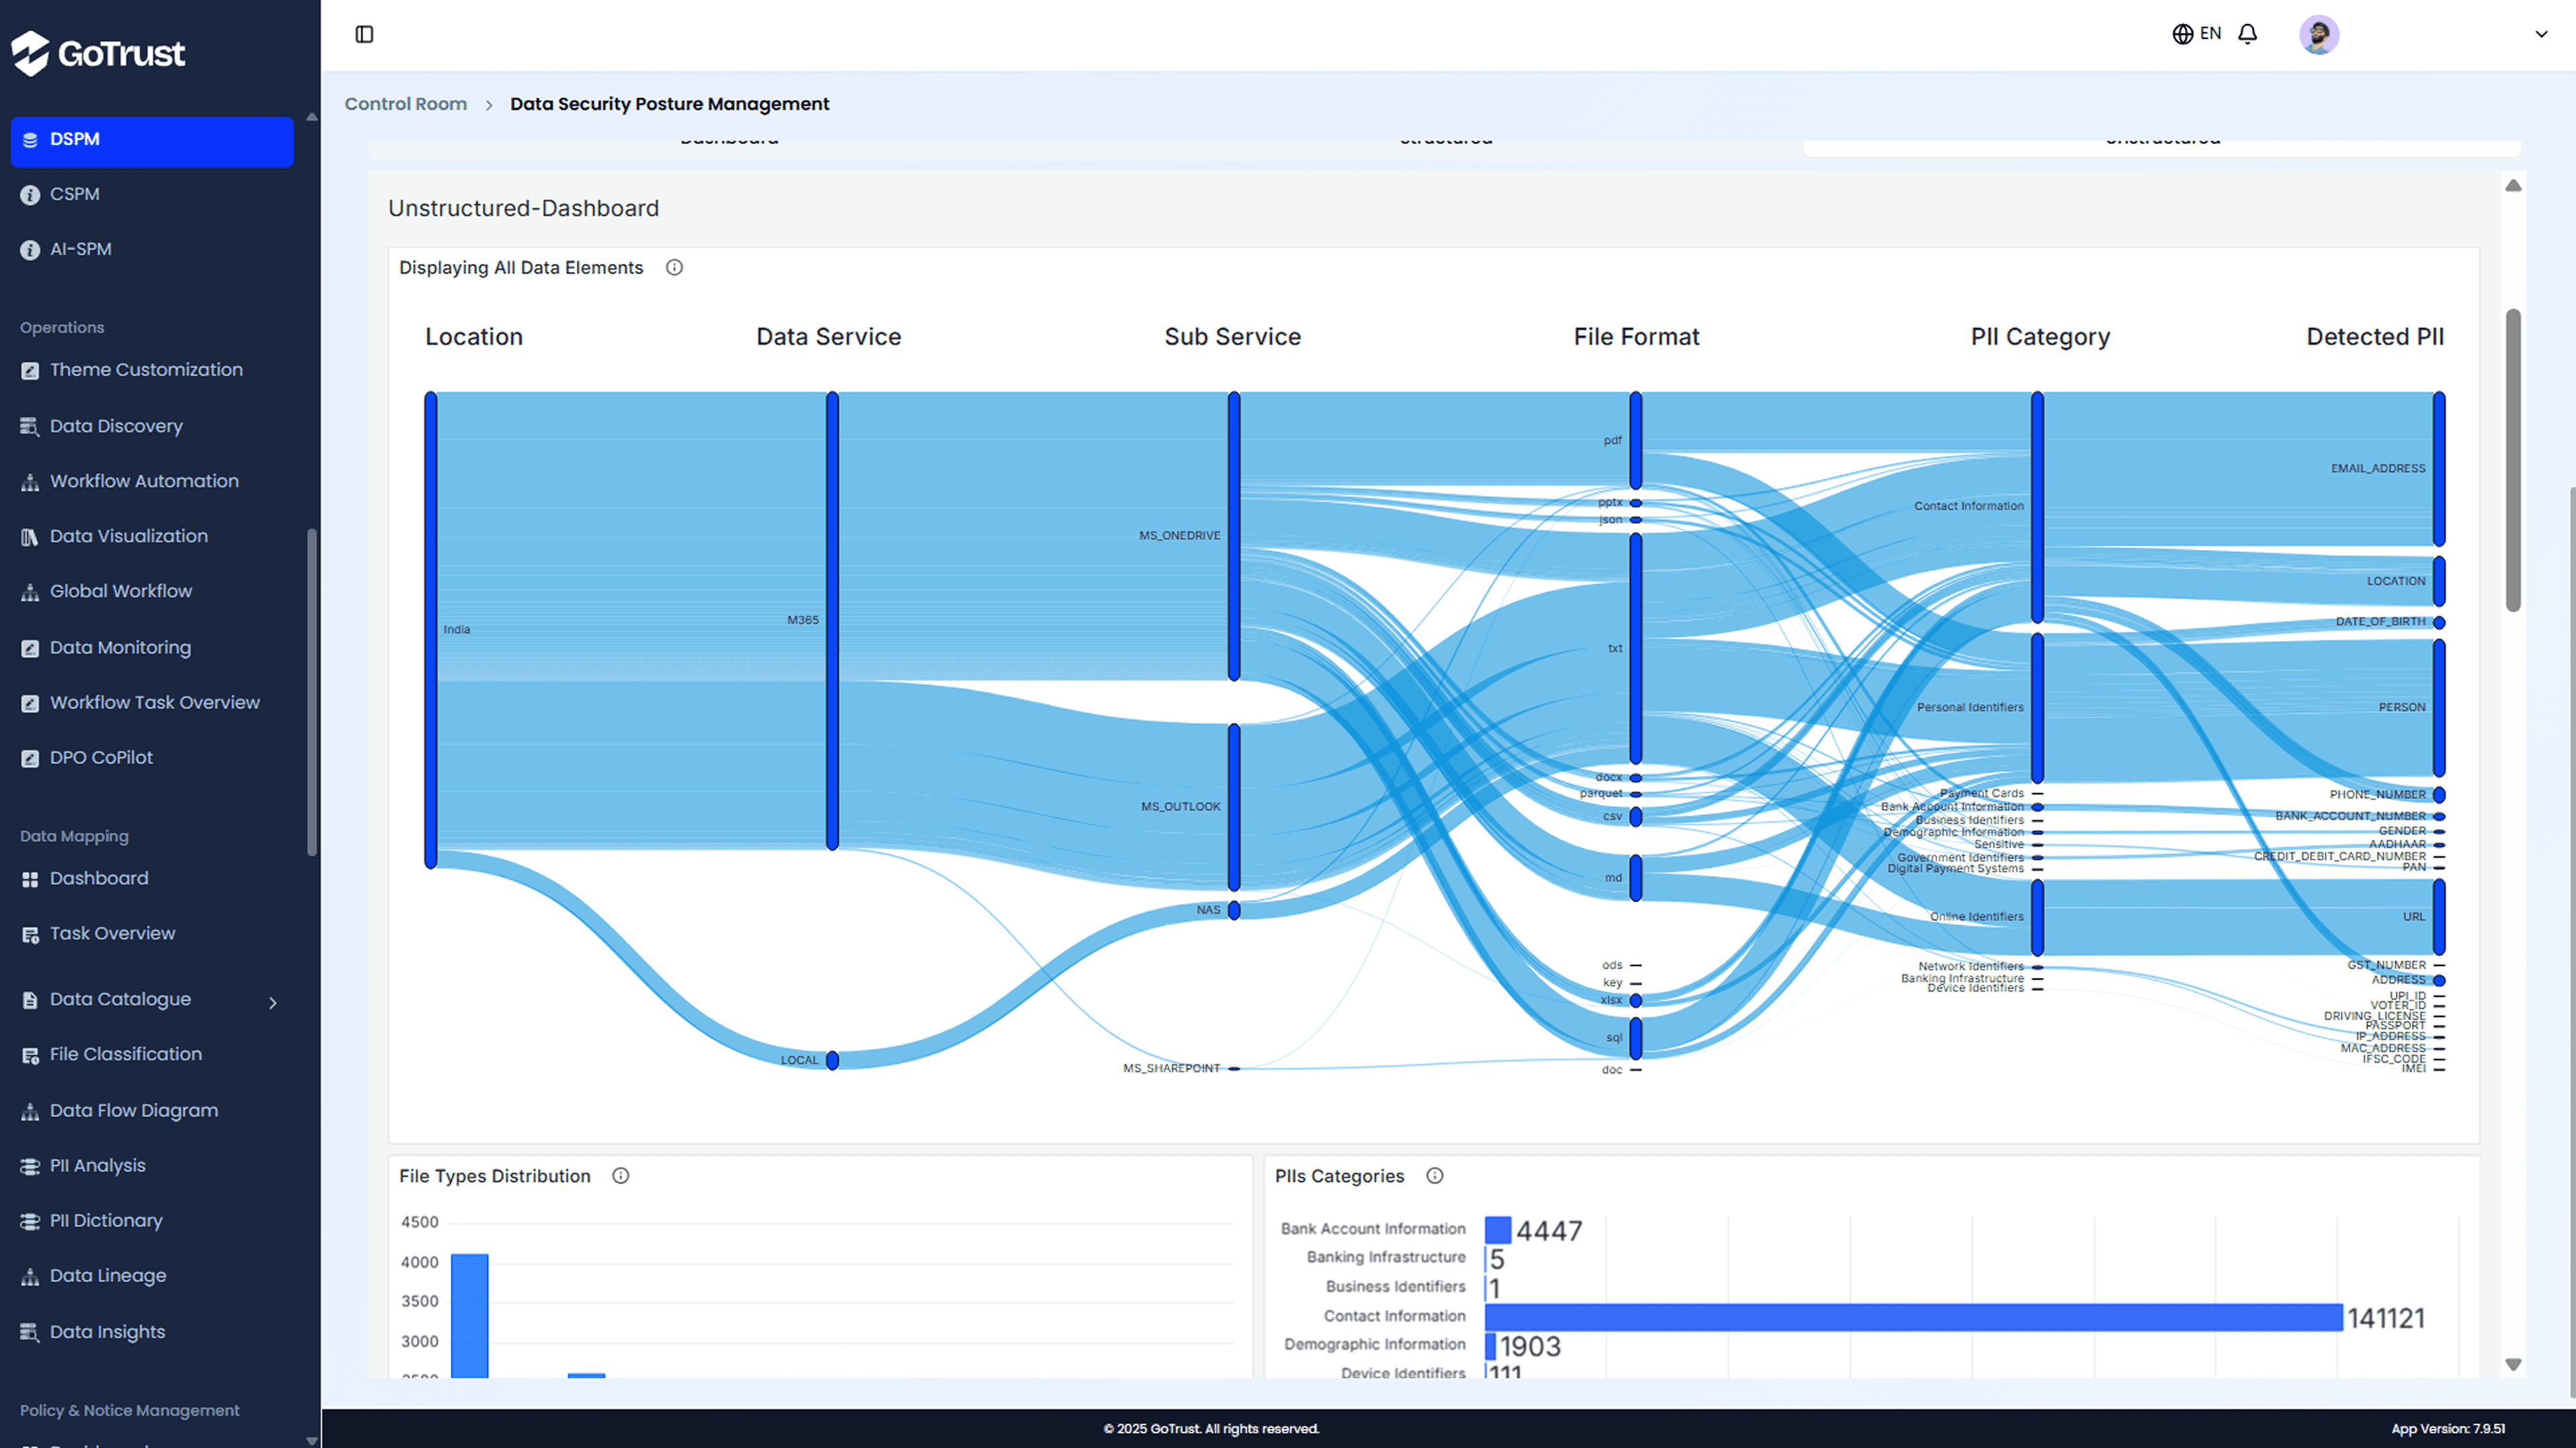Viewport: 2576px width, 1448px height.
Task: Click the Contact Information bar in PIIs Categories
Action: pos(1912,1317)
